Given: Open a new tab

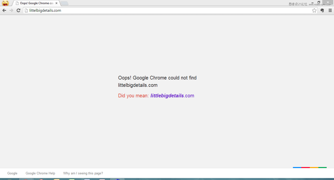Looking at the screenshot, I should pos(64,3).
